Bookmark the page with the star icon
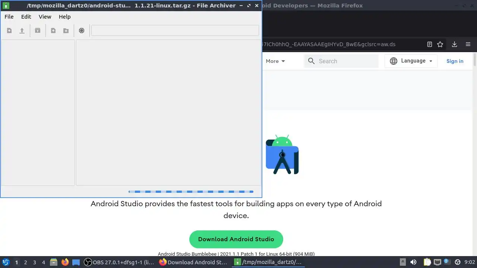The image size is (477, 268). pos(440,44)
